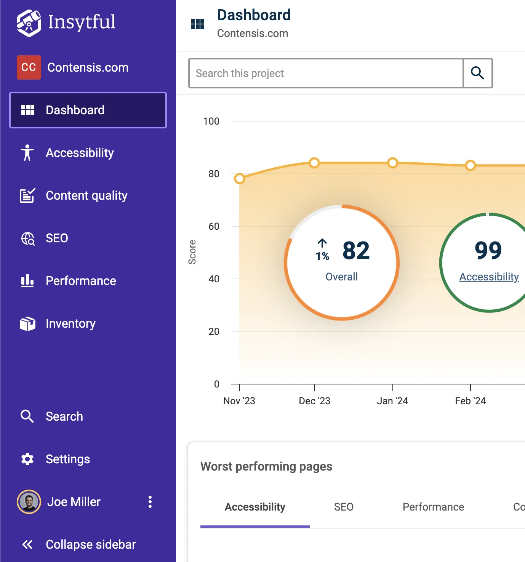Click the sidebar Search magnifier icon
525x562 pixels.
(27, 416)
